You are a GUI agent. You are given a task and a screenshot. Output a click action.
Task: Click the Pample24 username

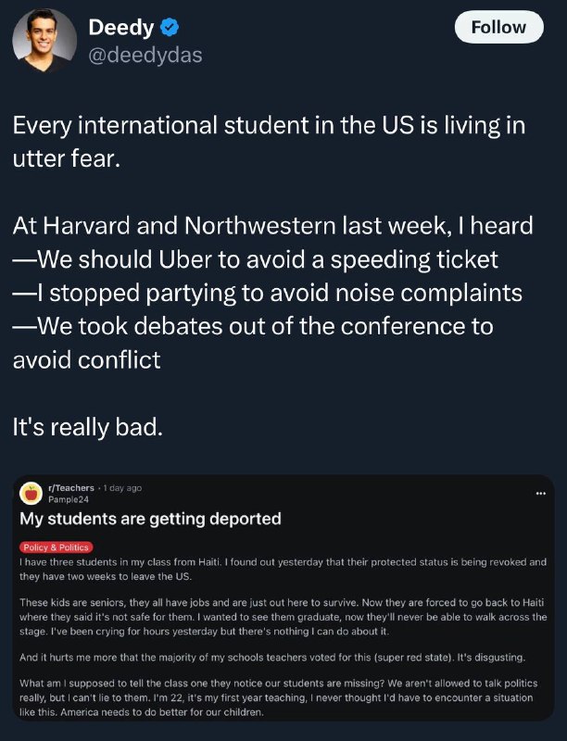tap(69, 499)
